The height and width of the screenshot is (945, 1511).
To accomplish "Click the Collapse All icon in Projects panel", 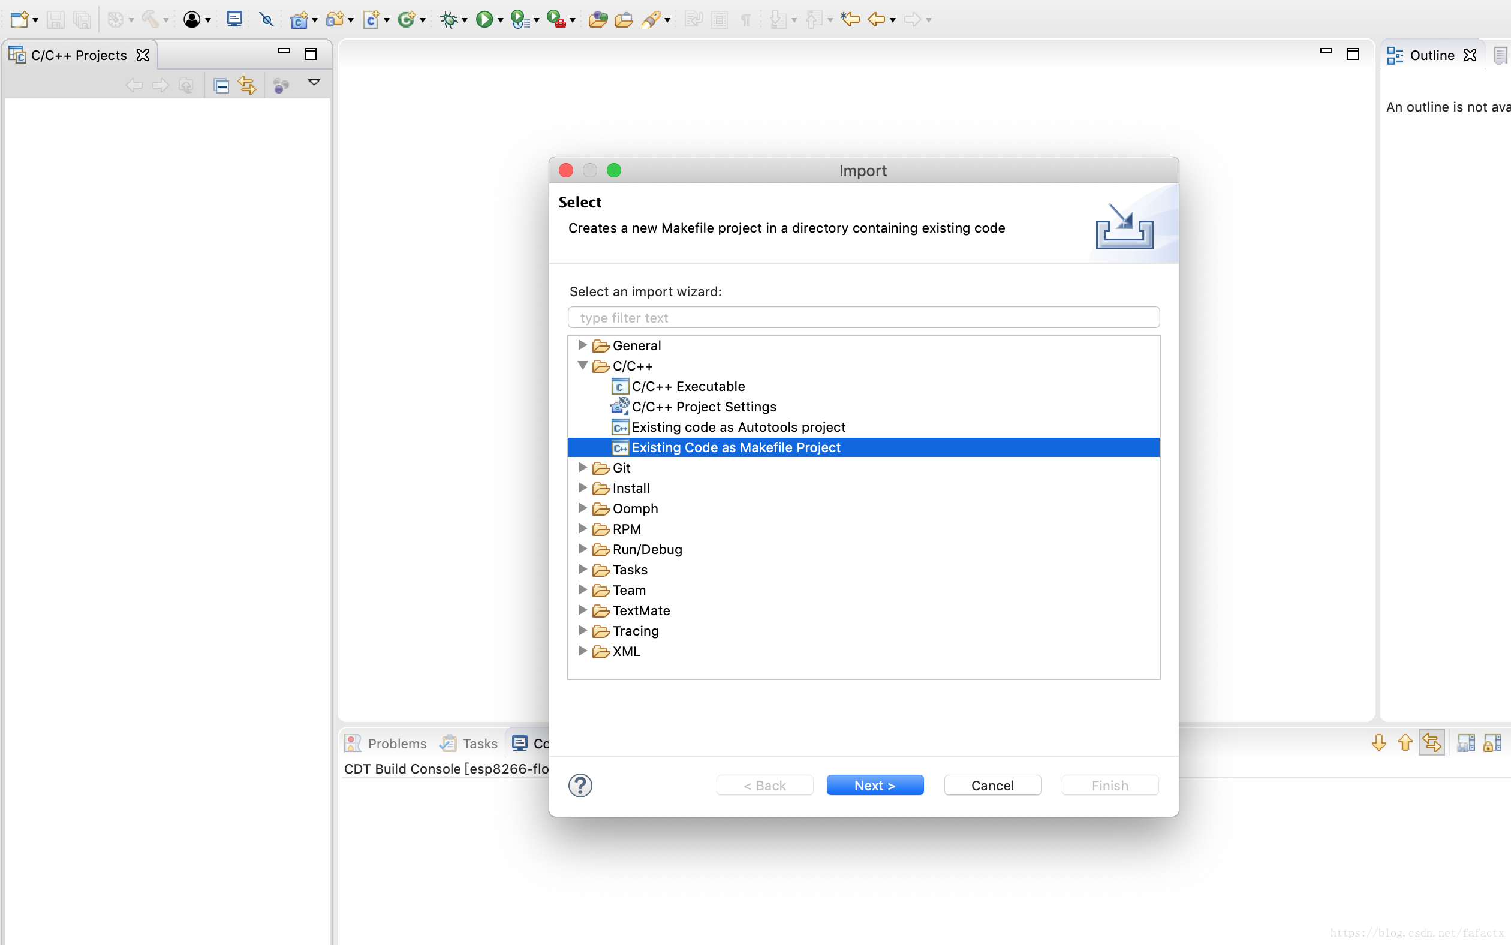I will coord(221,86).
